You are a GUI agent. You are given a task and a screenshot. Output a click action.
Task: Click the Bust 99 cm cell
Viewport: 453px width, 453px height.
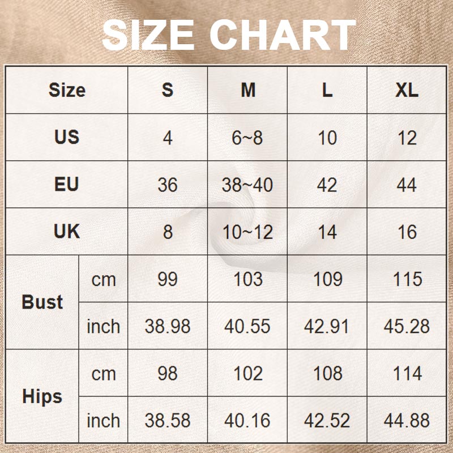point(168,279)
